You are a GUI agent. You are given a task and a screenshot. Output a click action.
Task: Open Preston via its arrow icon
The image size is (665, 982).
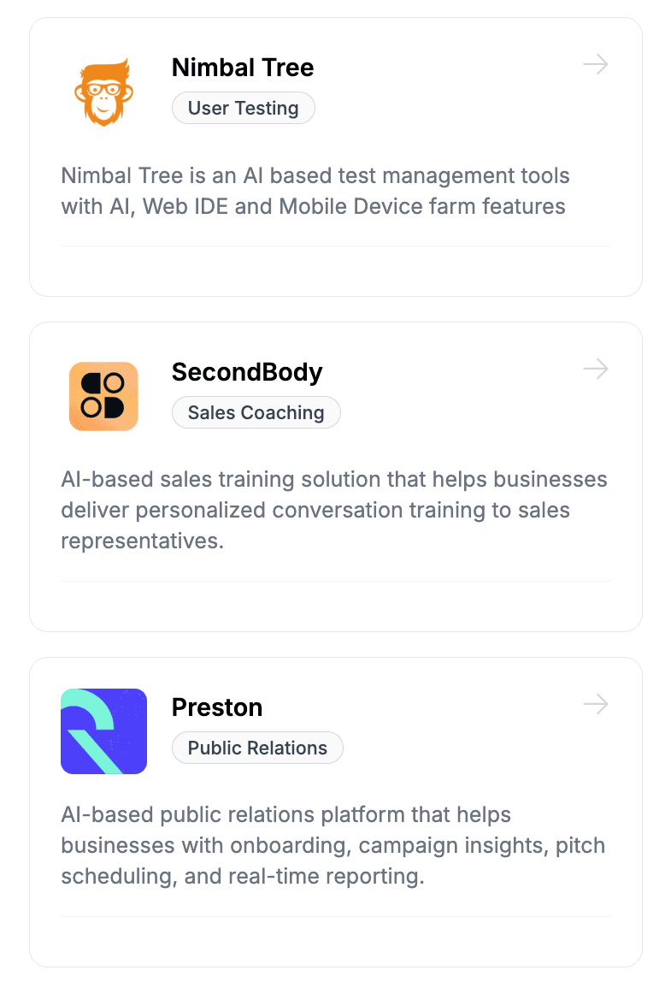tap(596, 704)
